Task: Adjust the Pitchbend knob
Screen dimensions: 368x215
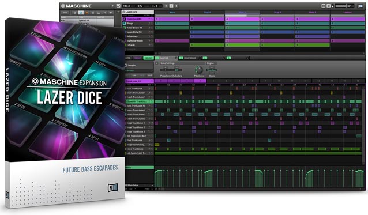Action: click(199, 70)
